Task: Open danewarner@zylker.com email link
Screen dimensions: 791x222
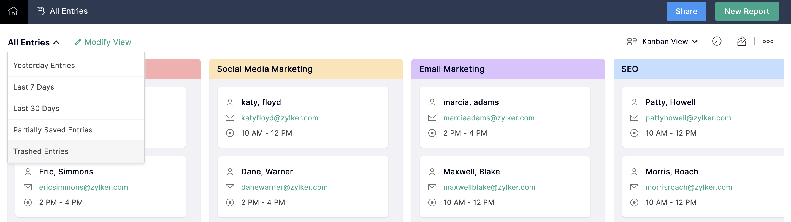Action: coord(284,187)
